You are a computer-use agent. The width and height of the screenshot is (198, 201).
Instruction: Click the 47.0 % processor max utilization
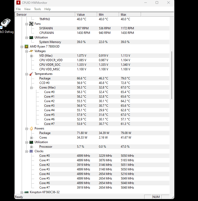125,147
